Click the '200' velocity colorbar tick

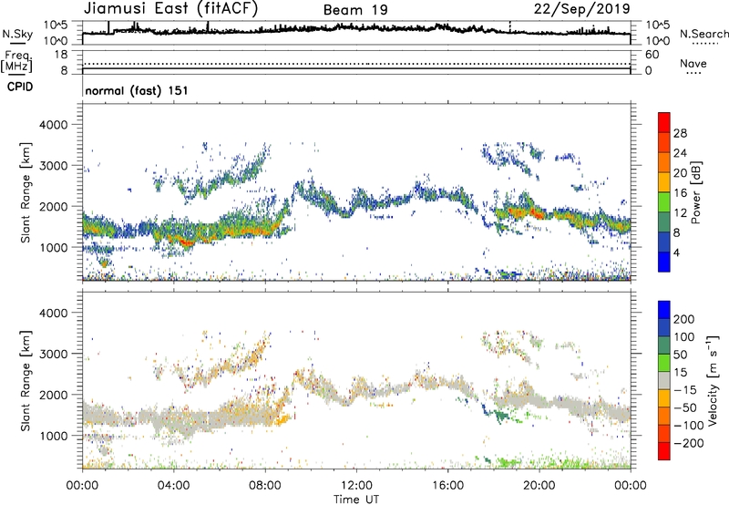(x=684, y=319)
